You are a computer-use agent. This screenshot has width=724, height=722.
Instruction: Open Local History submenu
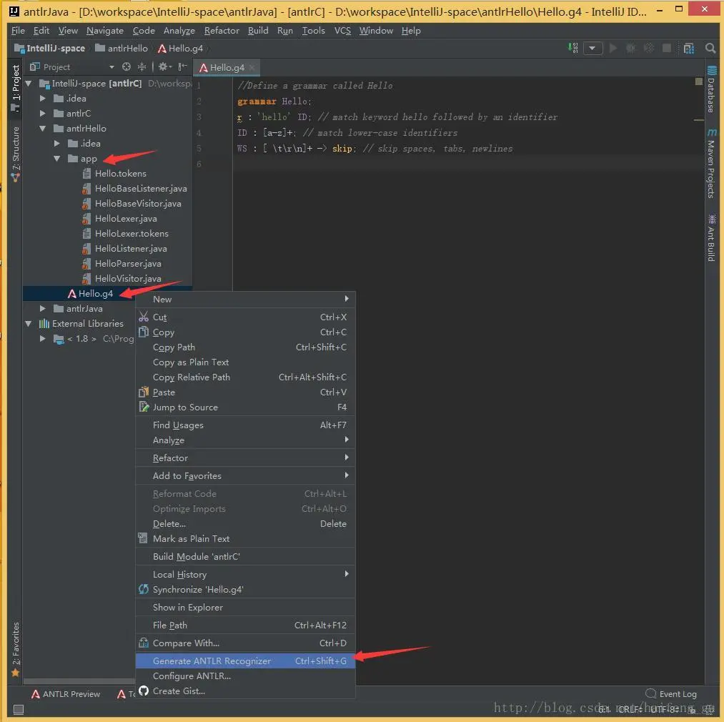245,575
